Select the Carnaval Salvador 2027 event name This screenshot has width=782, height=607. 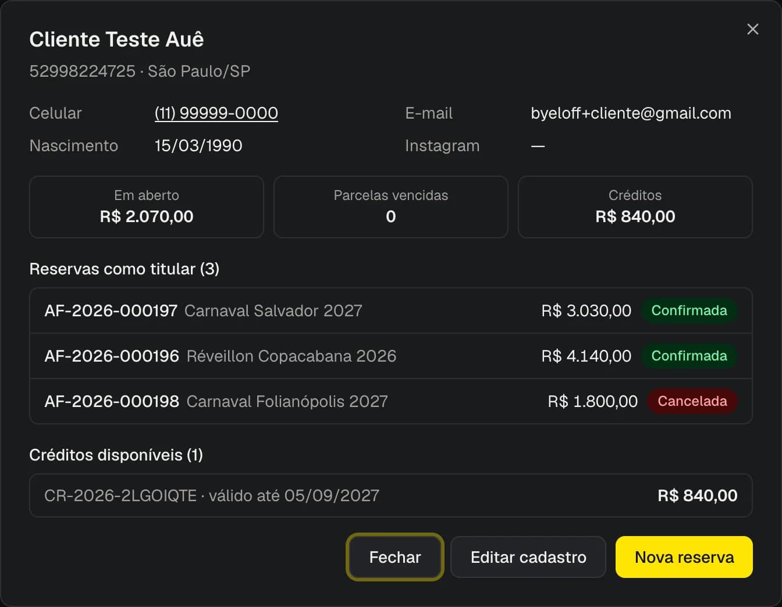pyautogui.click(x=273, y=310)
